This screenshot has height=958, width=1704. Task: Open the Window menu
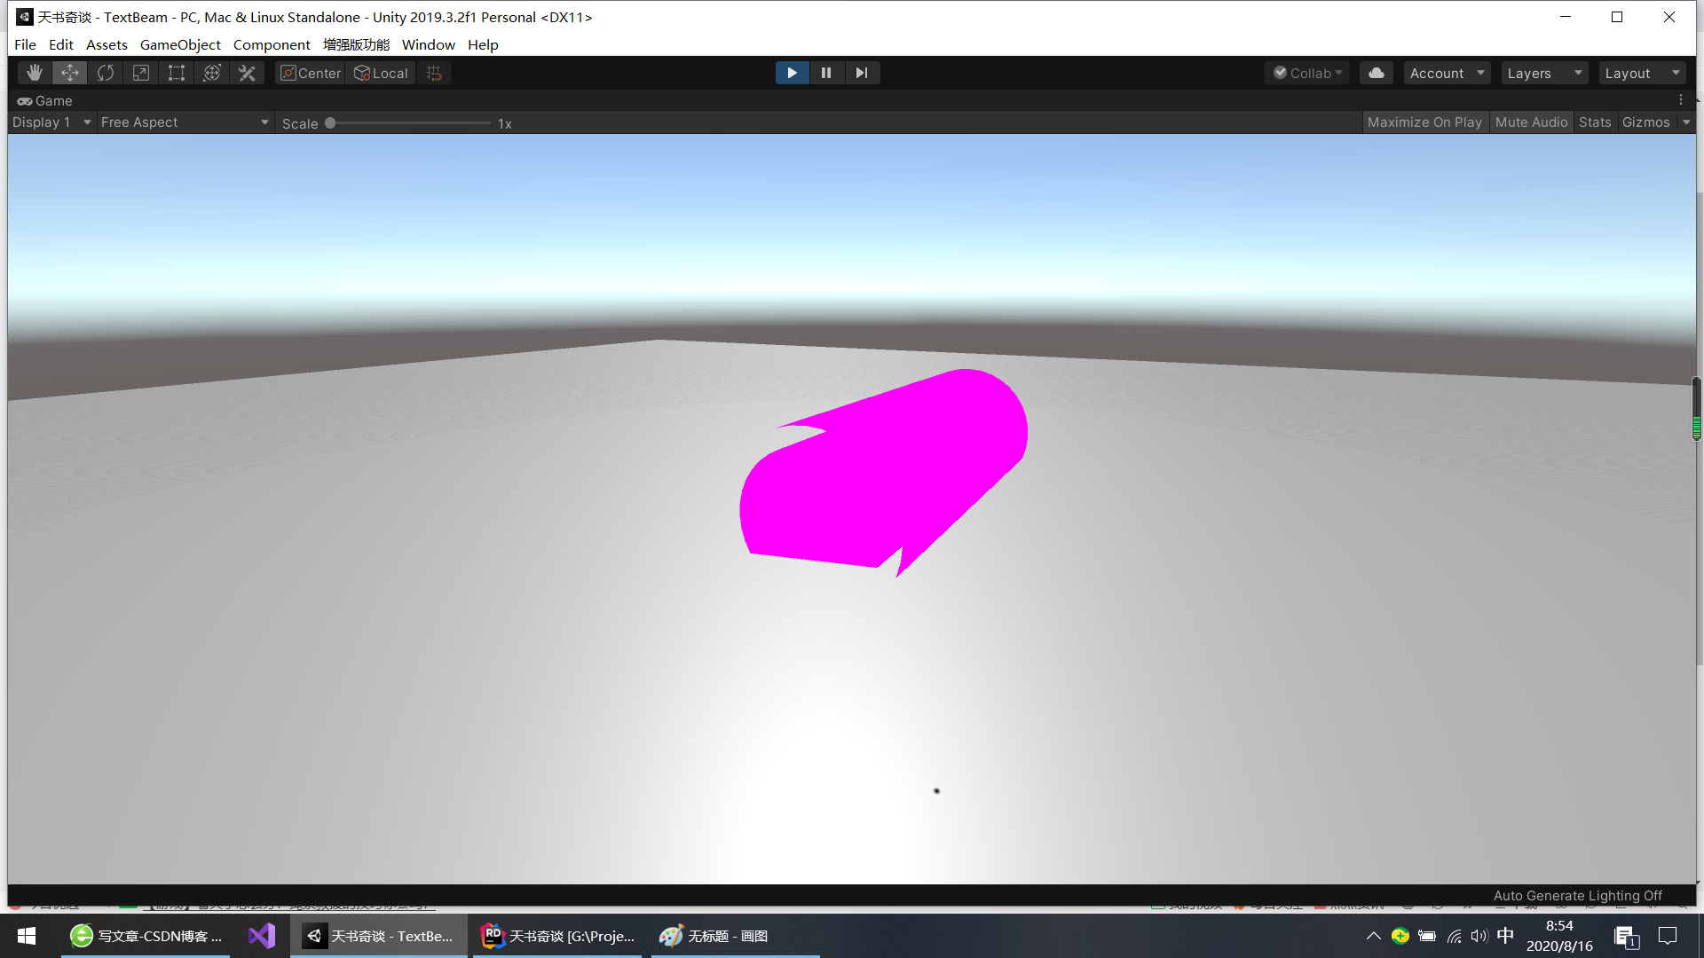click(x=428, y=44)
